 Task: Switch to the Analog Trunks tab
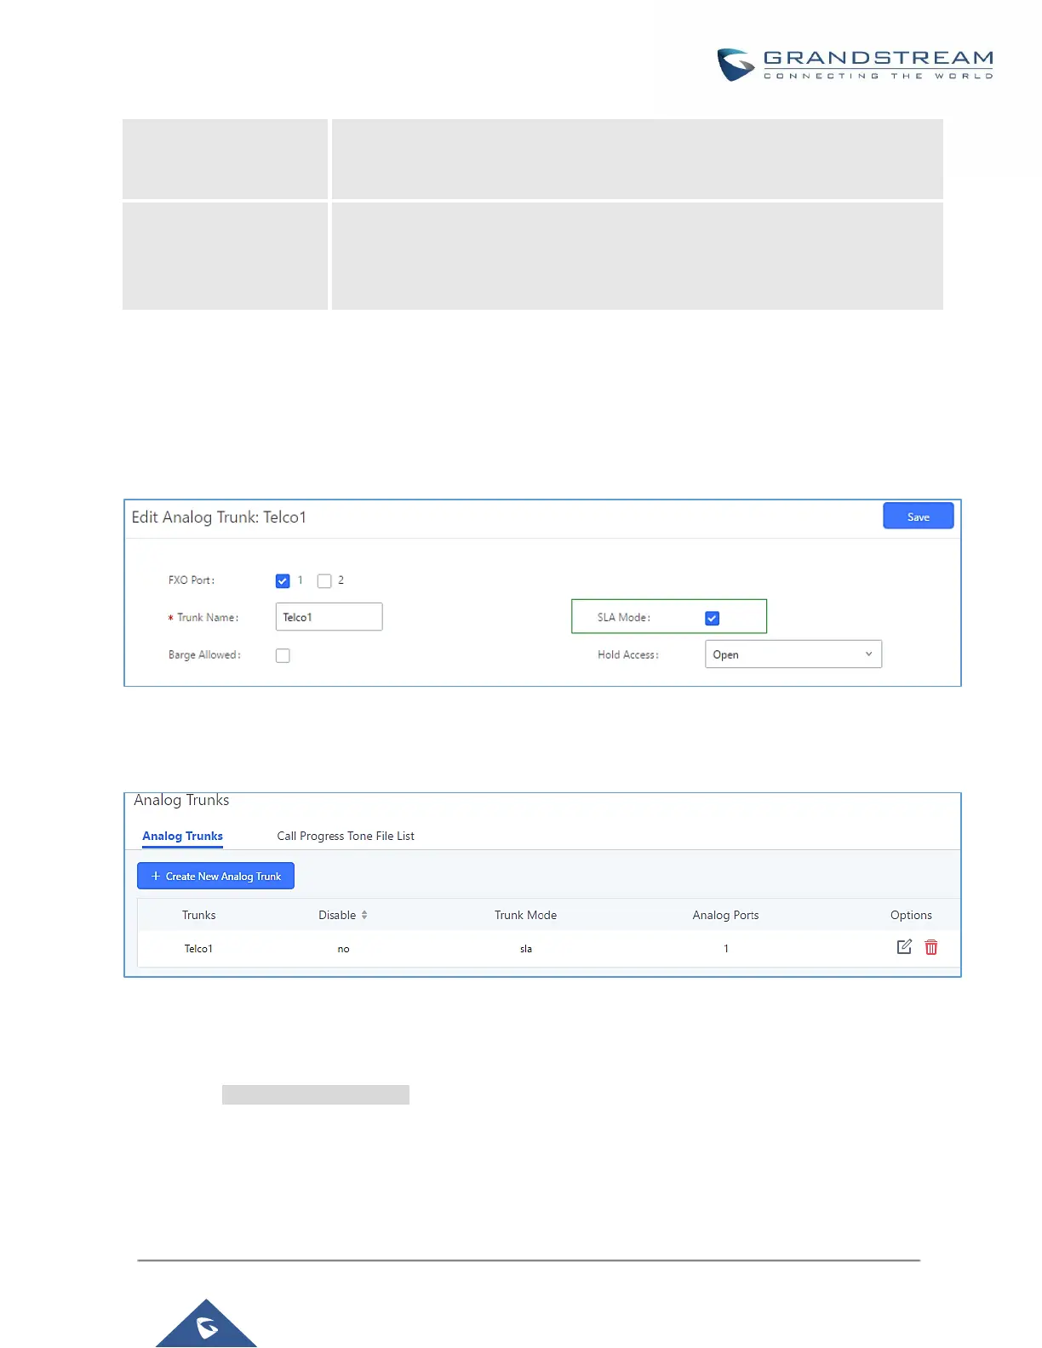pos(182,836)
